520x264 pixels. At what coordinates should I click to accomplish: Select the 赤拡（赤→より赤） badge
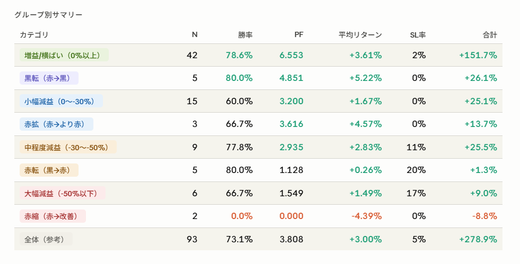[56, 124]
